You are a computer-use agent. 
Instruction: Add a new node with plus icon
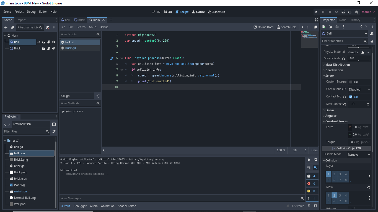[6, 28]
